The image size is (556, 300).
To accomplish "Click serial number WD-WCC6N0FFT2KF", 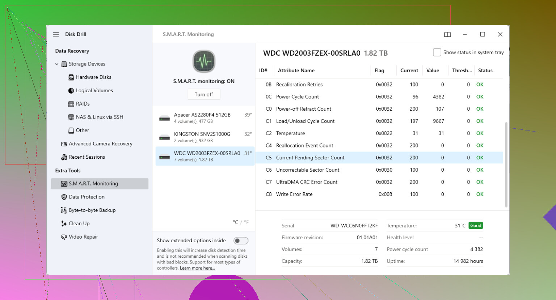I will pos(354,226).
